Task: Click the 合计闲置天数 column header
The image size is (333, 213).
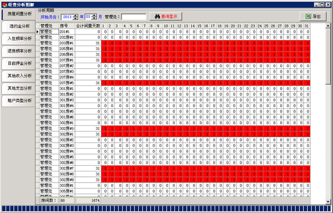Action: point(88,26)
